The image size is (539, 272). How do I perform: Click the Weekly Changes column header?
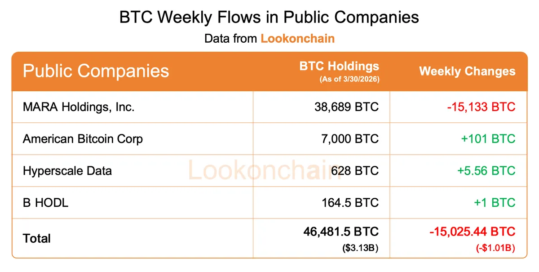tap(467, 71)
